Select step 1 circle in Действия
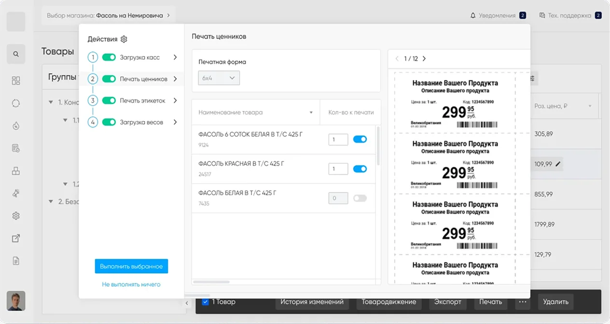The width and height of the screenshot is (610, 324). [93, 57]
